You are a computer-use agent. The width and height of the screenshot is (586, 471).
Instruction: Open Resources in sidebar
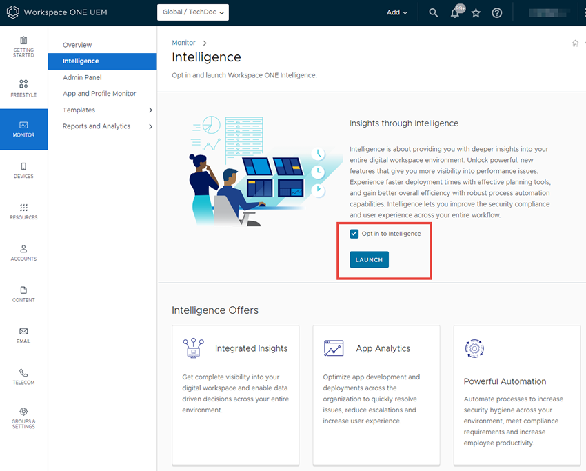click(x=23, y=212)
